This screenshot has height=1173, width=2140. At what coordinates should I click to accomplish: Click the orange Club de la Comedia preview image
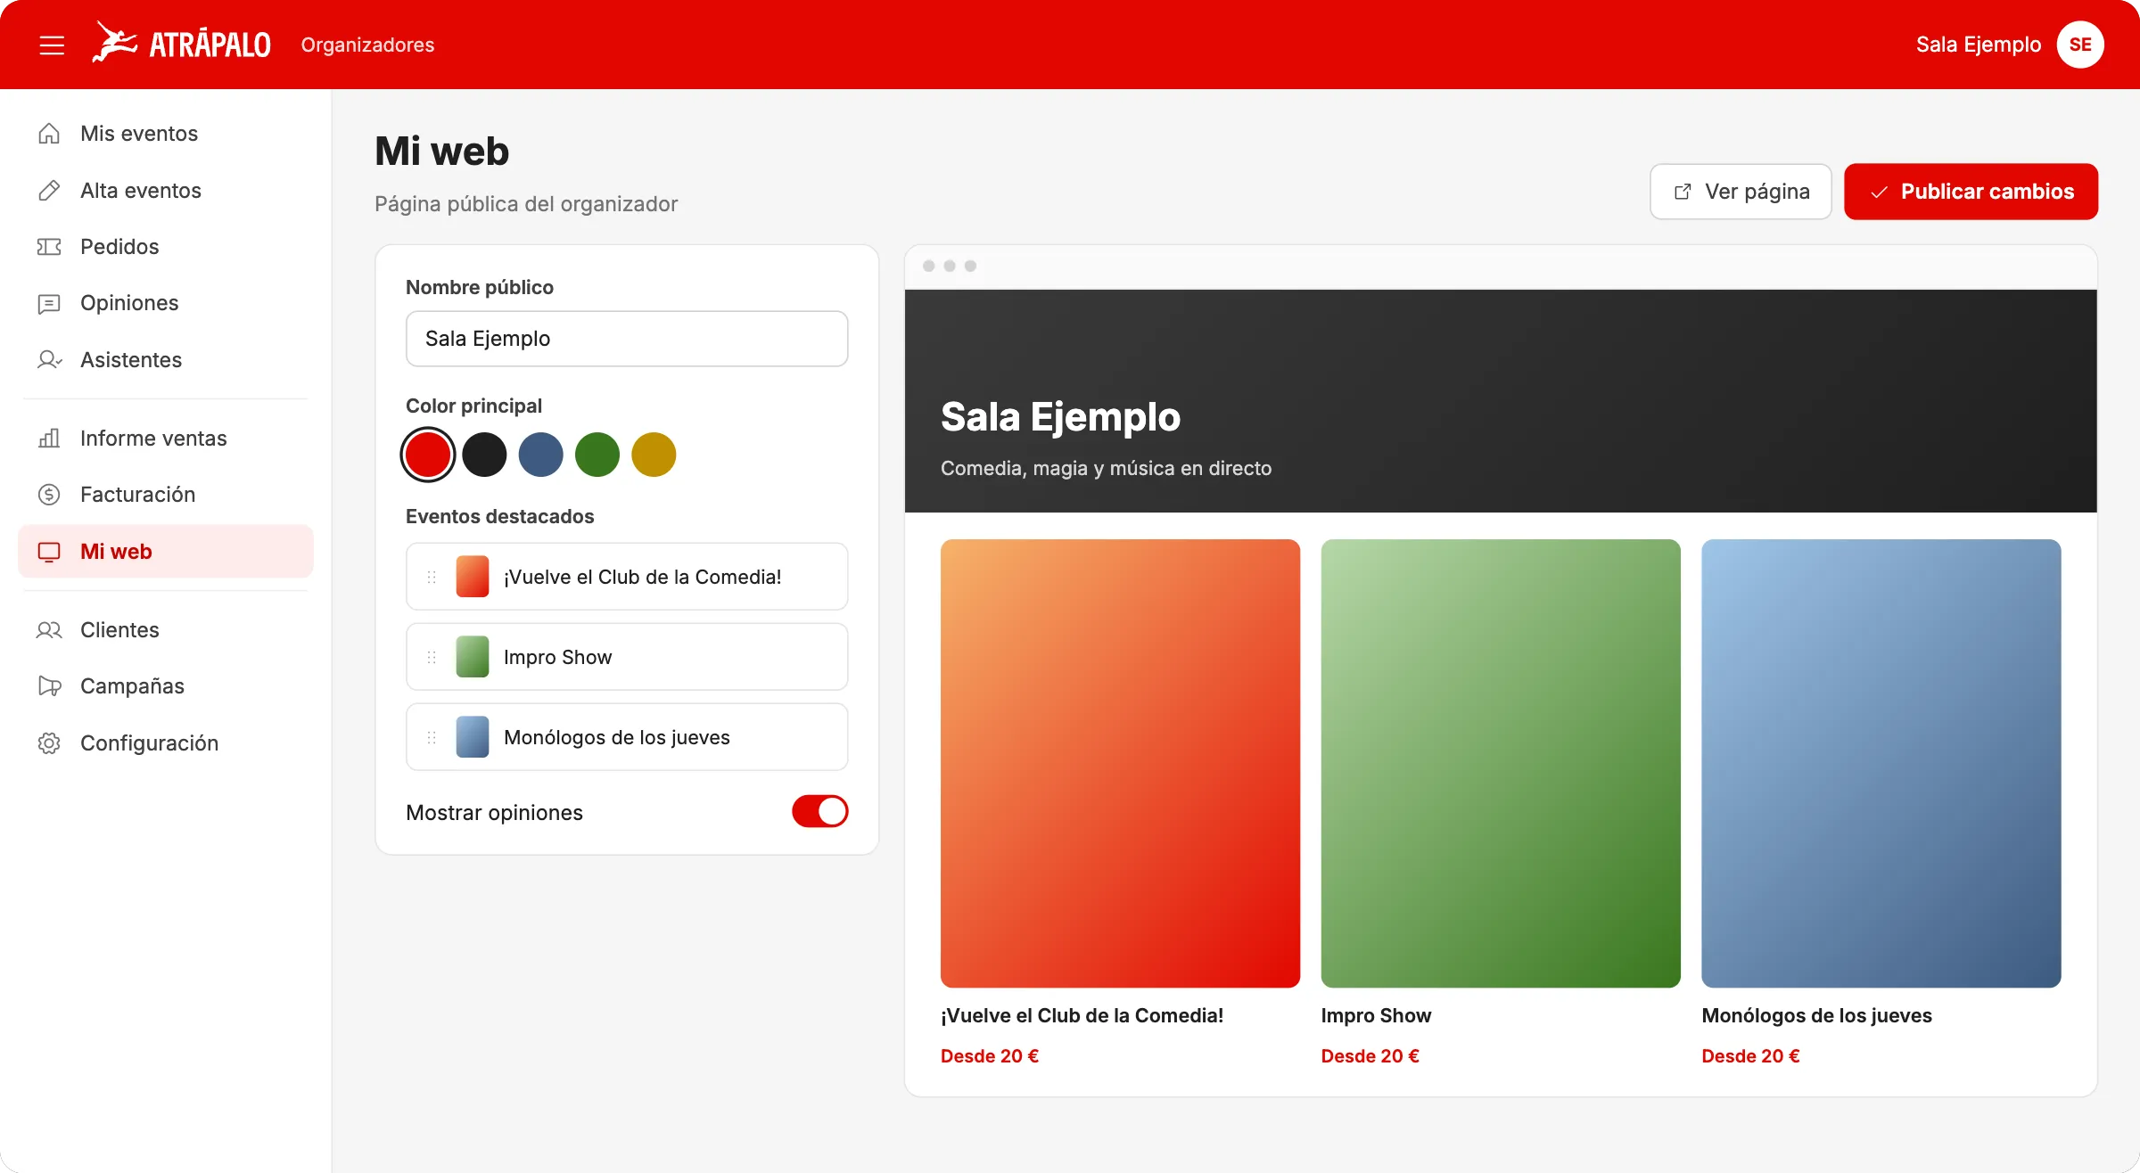(1120, 763)
